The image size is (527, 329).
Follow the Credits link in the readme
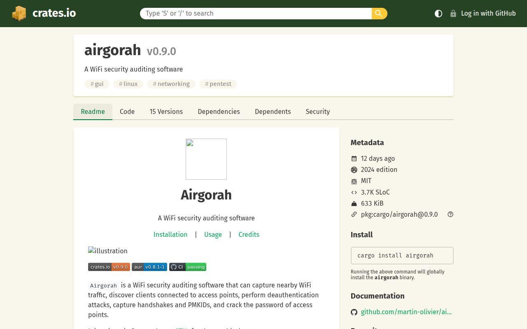pyautogui.click(x=249, y=234)
